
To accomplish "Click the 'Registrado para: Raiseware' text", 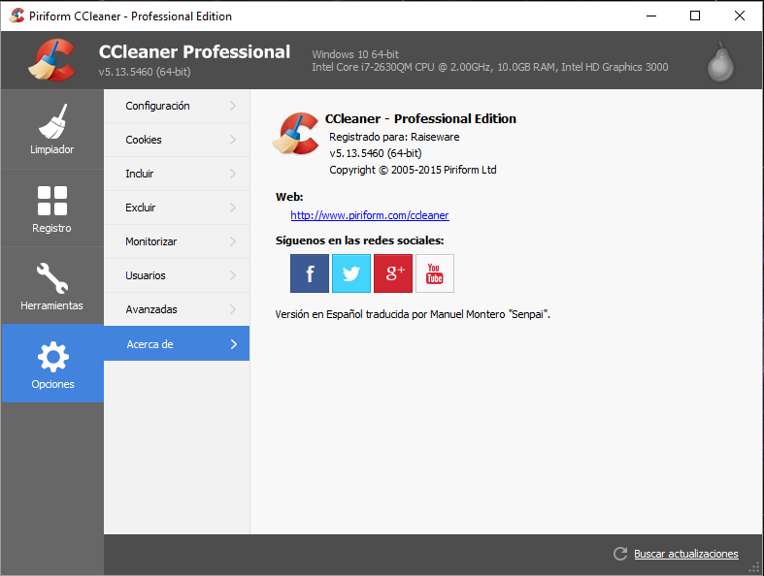I will (x=394, y=137).
